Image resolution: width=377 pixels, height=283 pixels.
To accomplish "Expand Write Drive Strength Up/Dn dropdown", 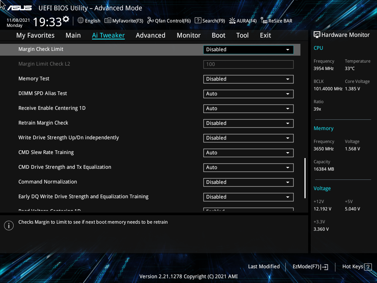I will [x=249, y=138].
